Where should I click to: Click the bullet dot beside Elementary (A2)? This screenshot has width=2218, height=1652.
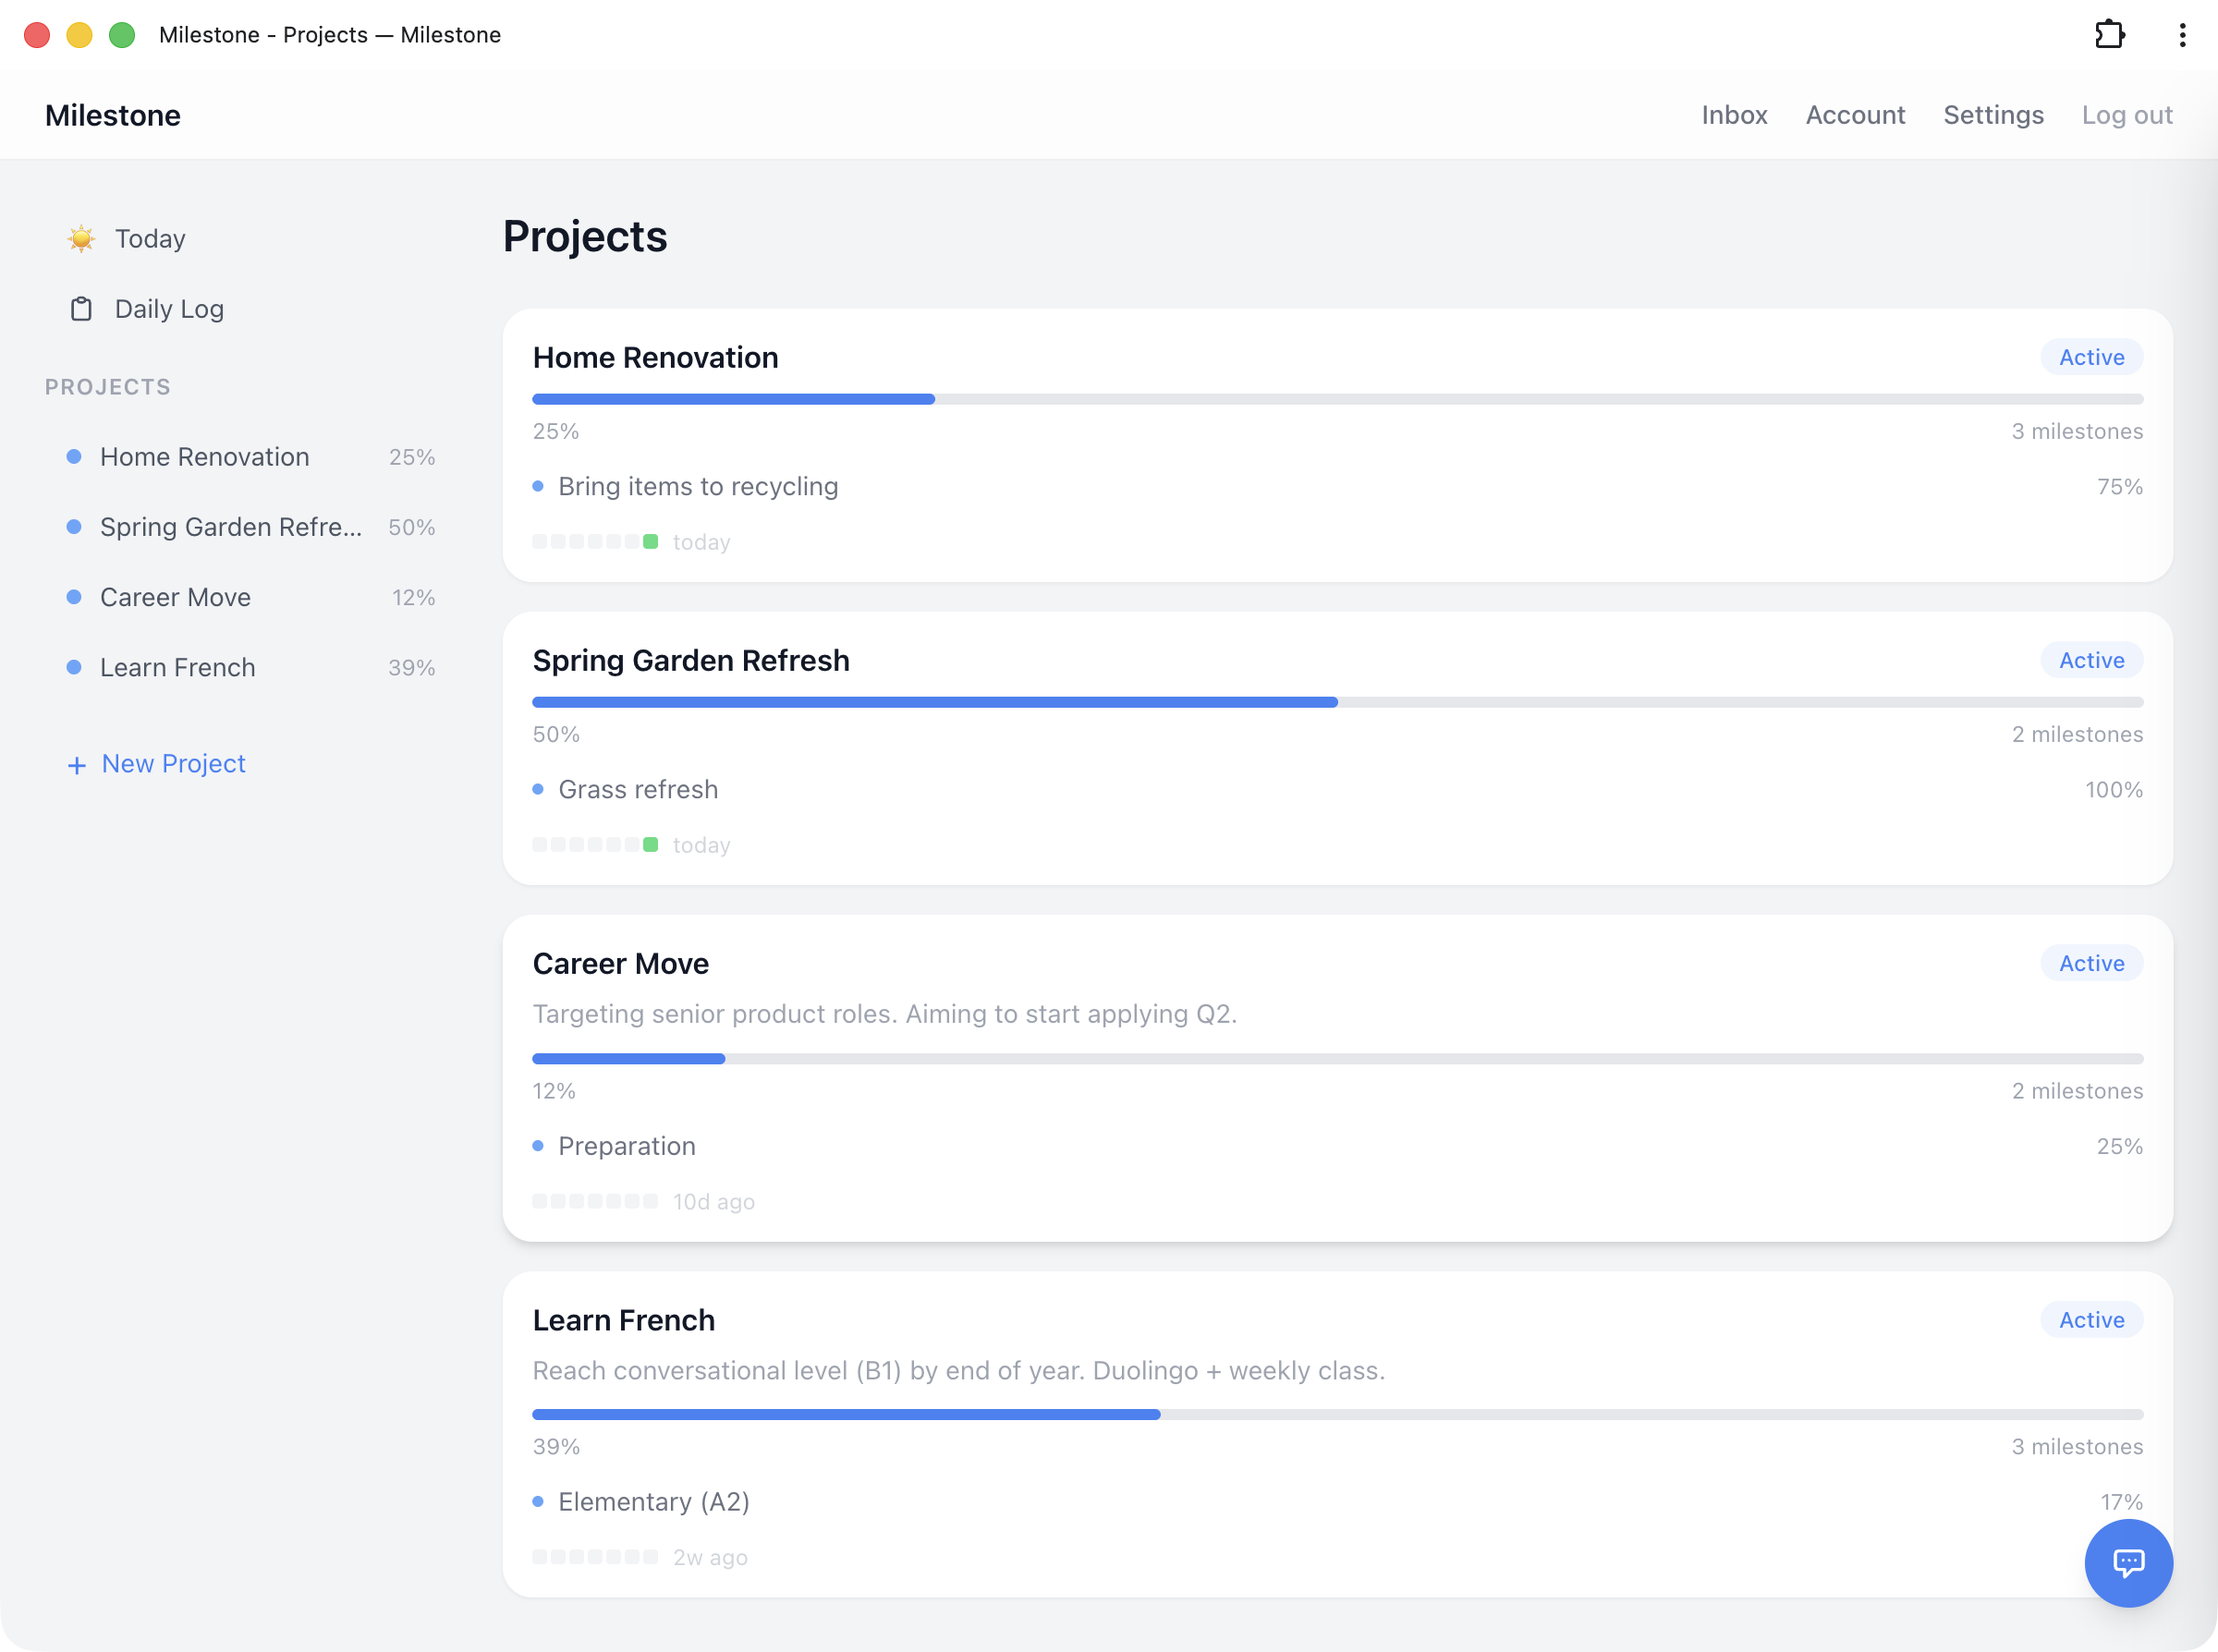tap(539, 1501)
